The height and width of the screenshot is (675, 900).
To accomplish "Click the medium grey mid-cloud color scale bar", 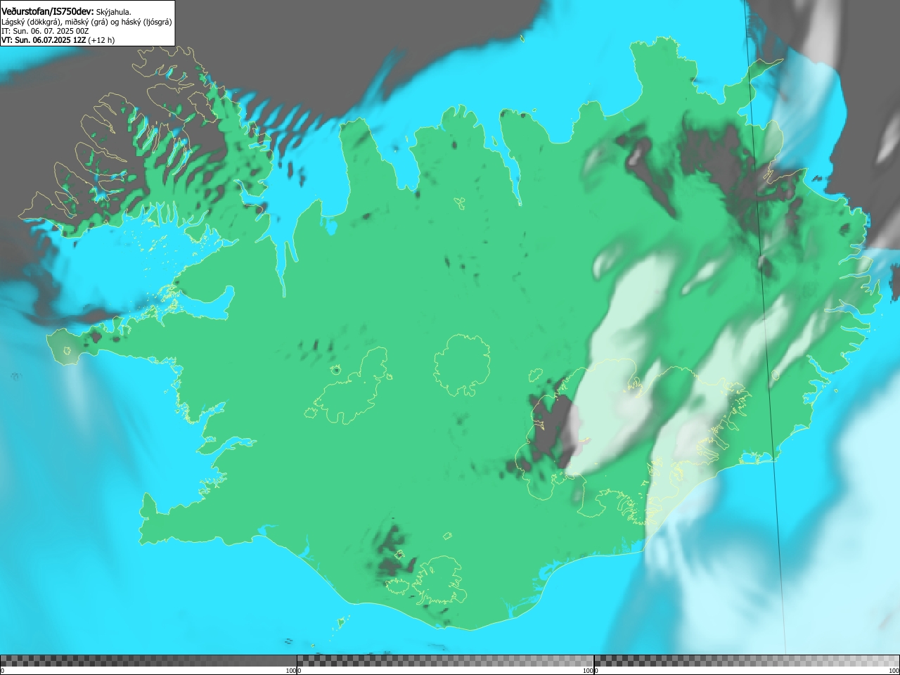I will [445, 661].
